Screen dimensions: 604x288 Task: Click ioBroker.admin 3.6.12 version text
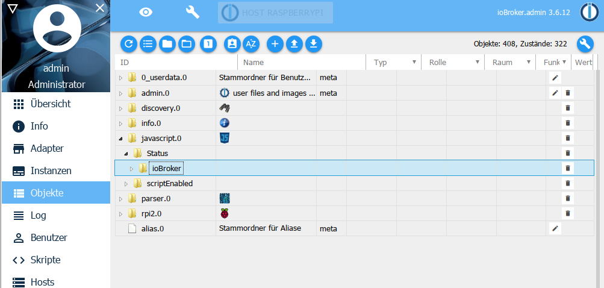tap(534, 12)
